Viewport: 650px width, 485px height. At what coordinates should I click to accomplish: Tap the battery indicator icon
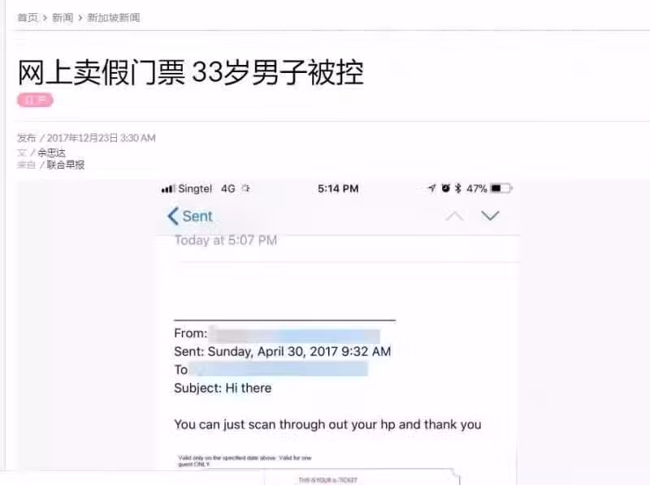point(501,189)
